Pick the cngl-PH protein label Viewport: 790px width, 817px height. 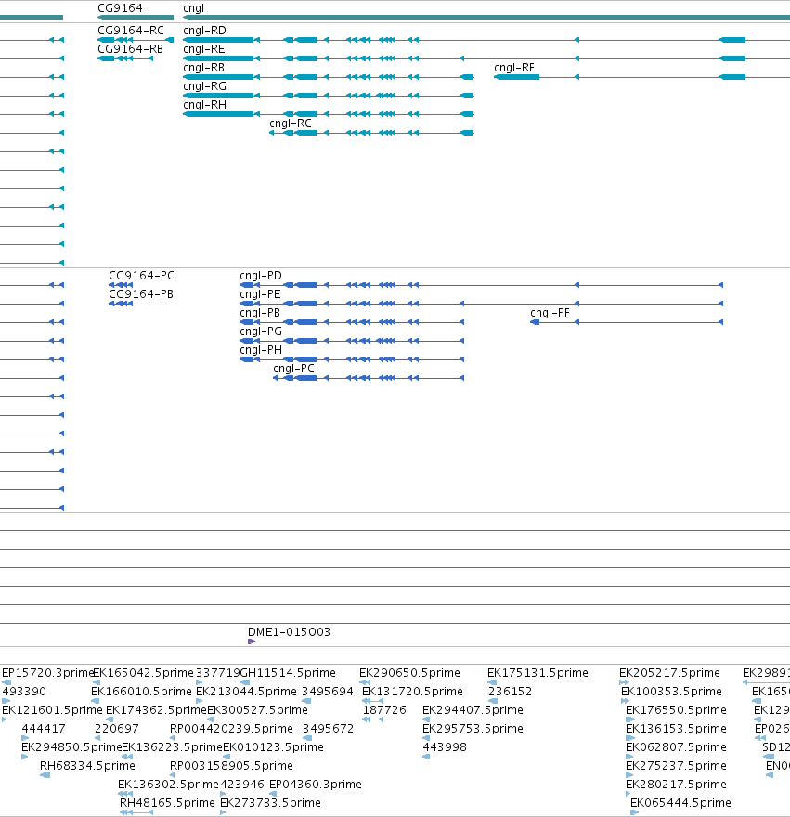coord(261,350)
